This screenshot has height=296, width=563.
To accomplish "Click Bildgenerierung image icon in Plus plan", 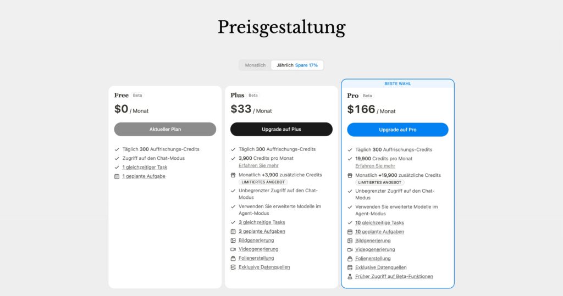I will click(x=233, y=241).
